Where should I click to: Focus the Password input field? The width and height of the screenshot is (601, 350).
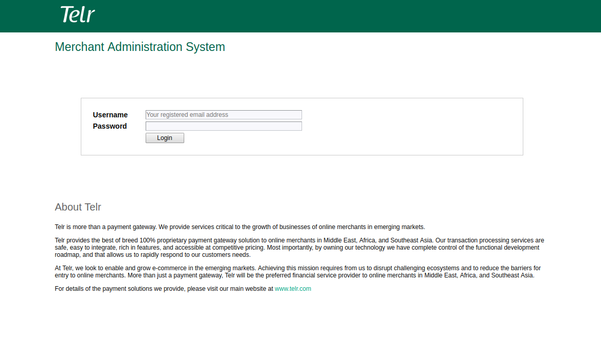[x=223, y=126]
